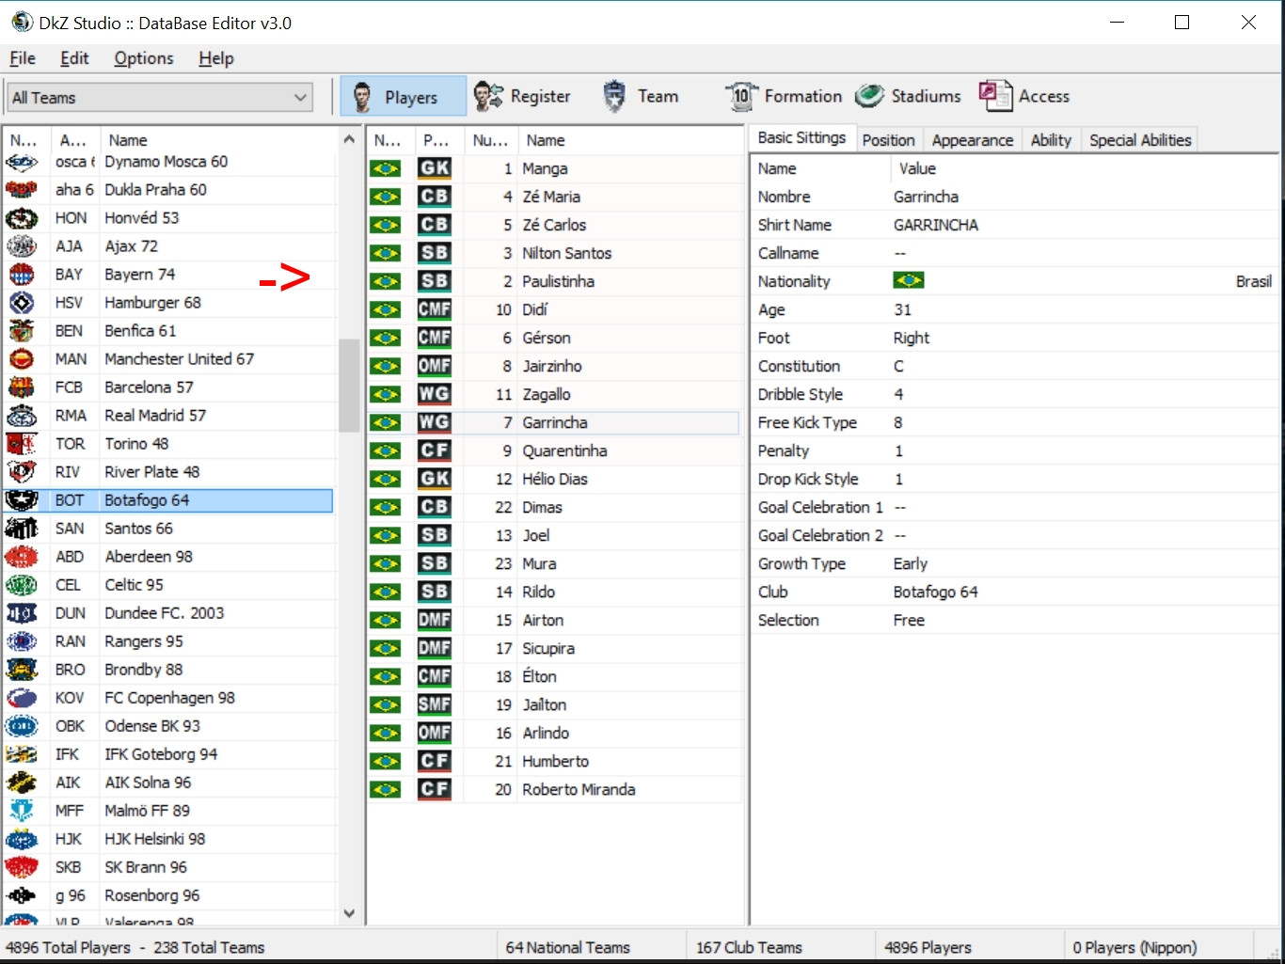Click the Brazil flag in Nationality row
The image size is (1285, 964).
coord(909,280)
